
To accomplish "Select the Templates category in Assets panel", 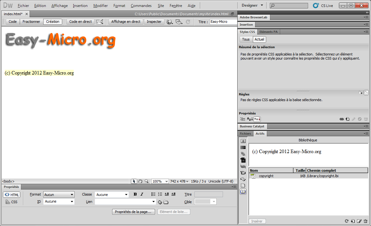I will tap(243, 186).
